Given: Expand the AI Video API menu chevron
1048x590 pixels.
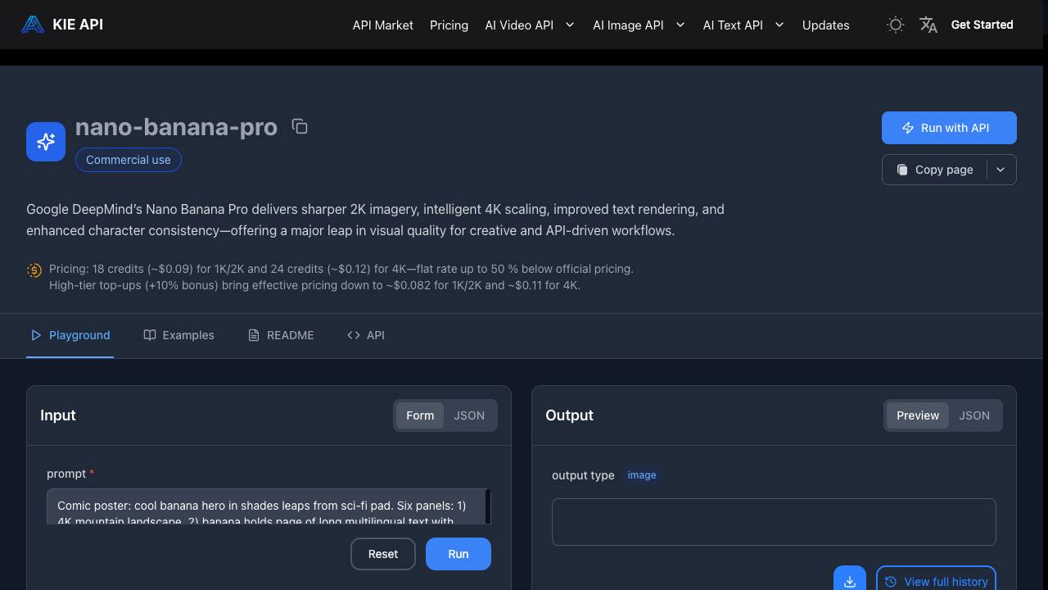Looking at the screenshot, I should pyautogui.click(x=570, y=25).
